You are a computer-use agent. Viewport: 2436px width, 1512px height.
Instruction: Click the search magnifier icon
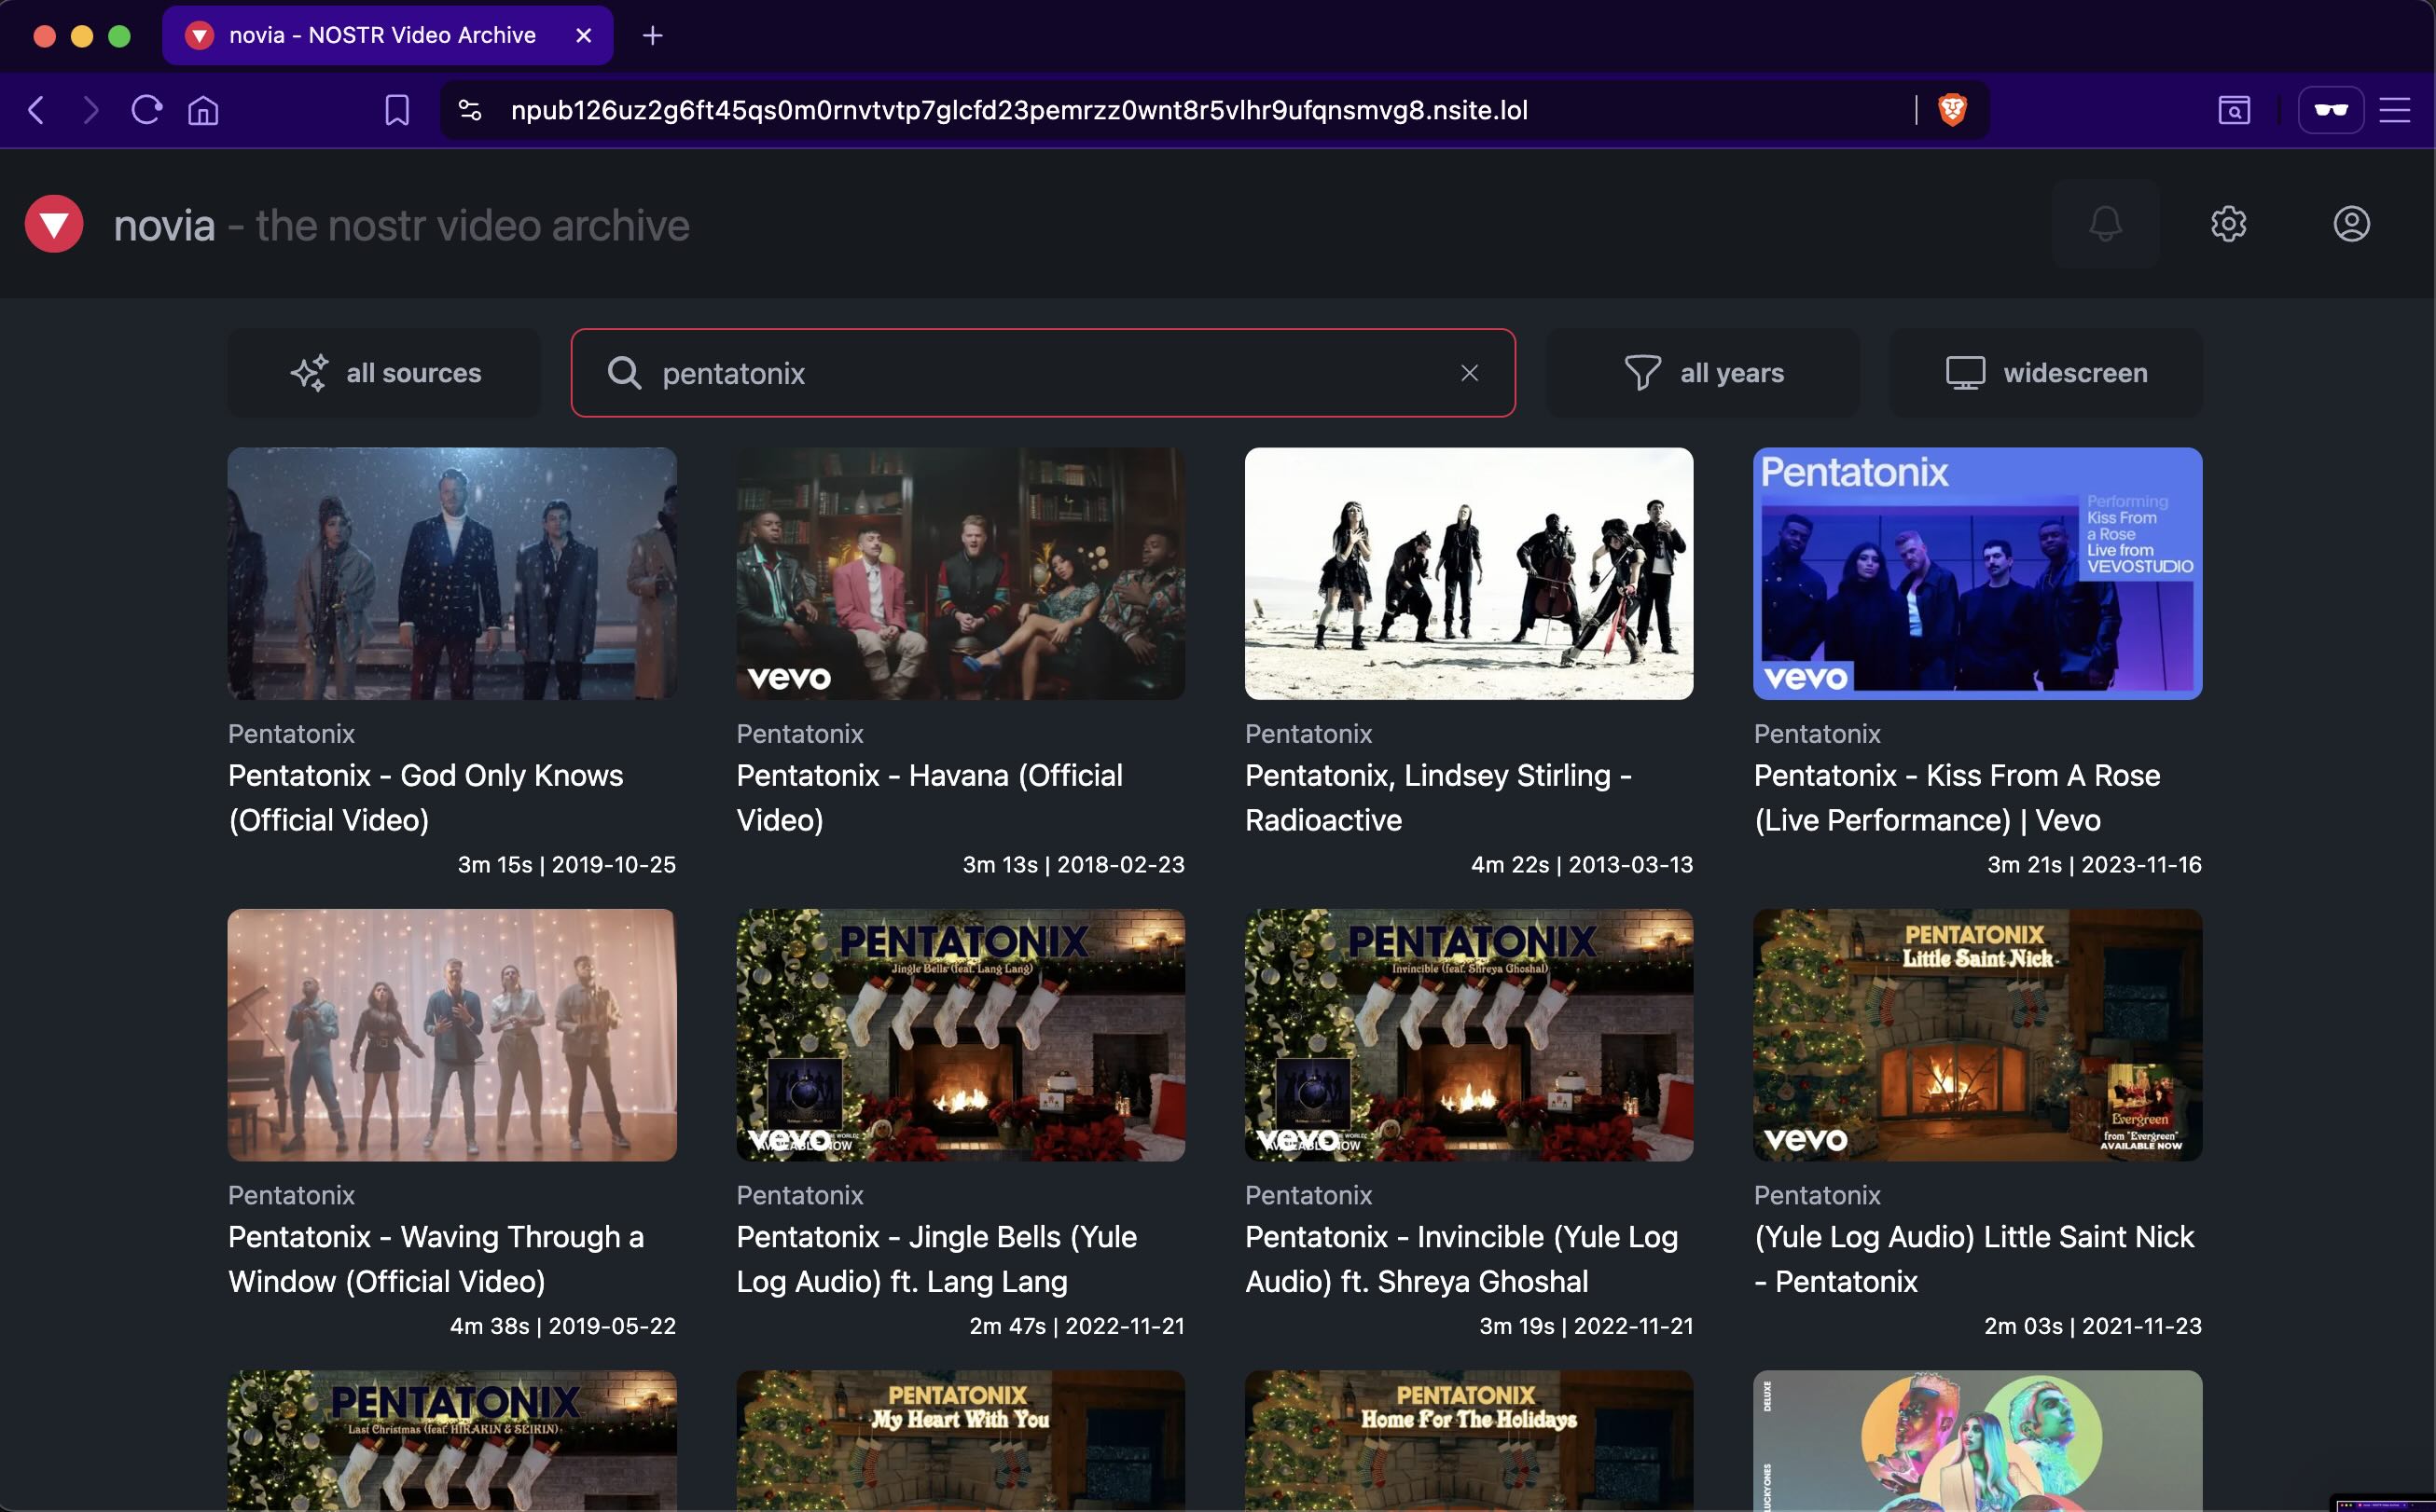tap(624, 373)
